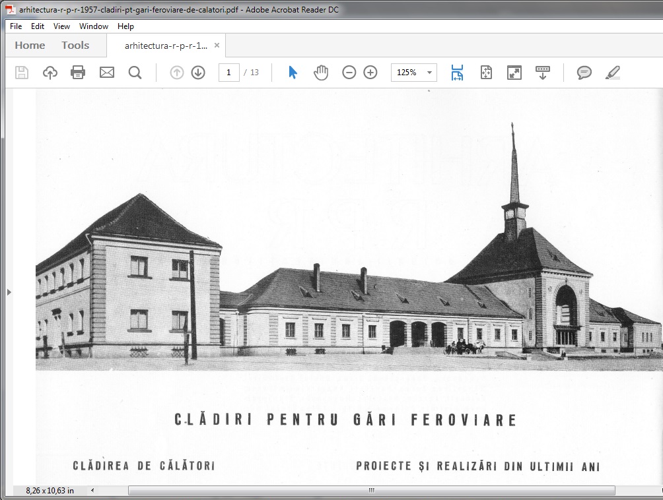The height and width of the screenshot is (500, 663).
Task: Send file by email envelope icon
Action: 107,73
